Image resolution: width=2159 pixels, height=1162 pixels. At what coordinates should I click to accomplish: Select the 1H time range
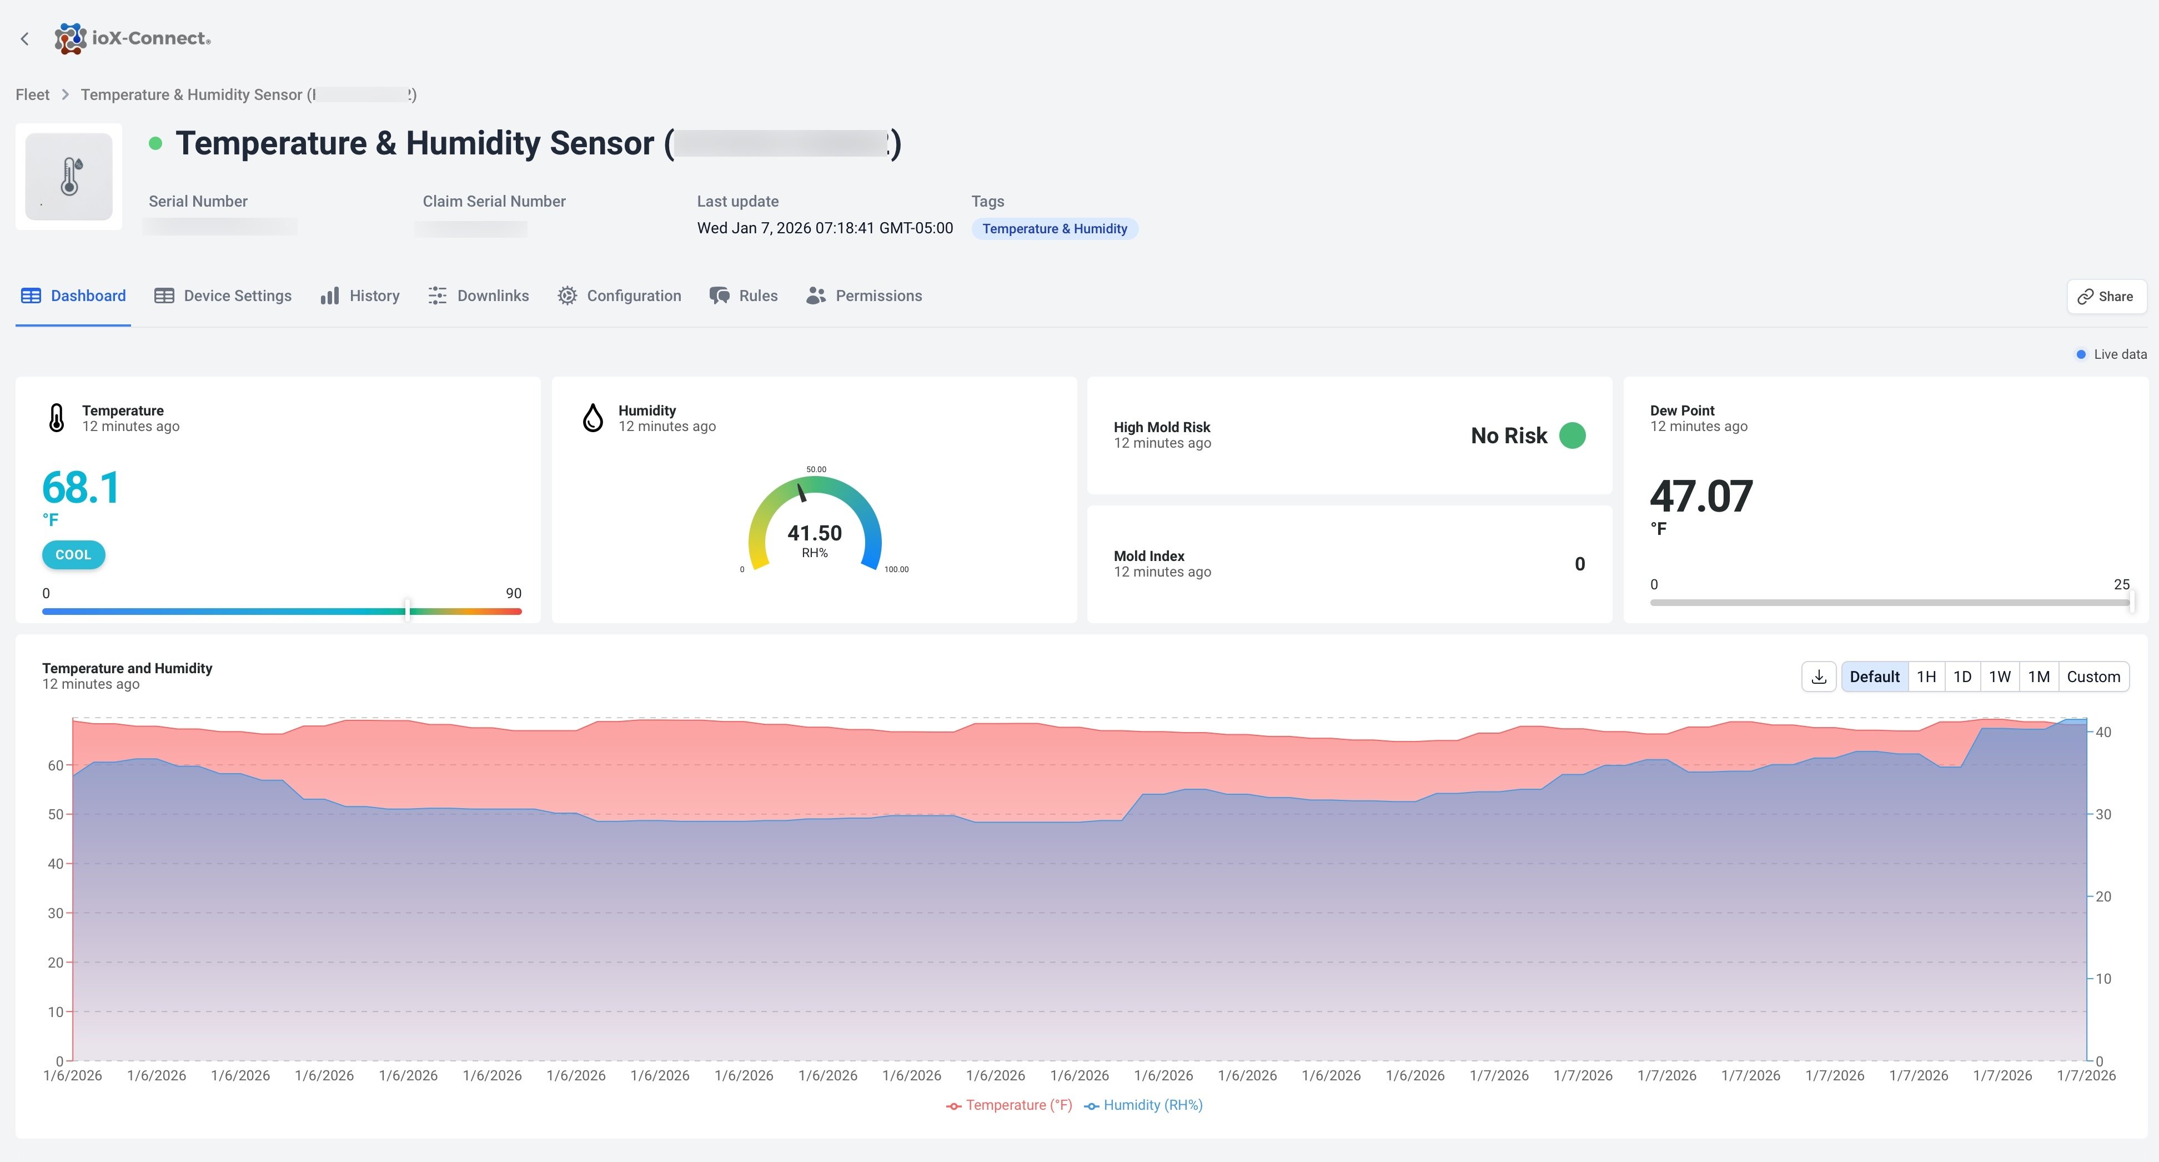click(x=1926, y=677)
